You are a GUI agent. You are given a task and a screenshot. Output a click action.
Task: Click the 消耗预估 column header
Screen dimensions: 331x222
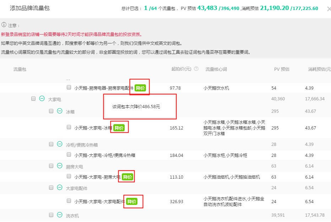tap(319, 69)
